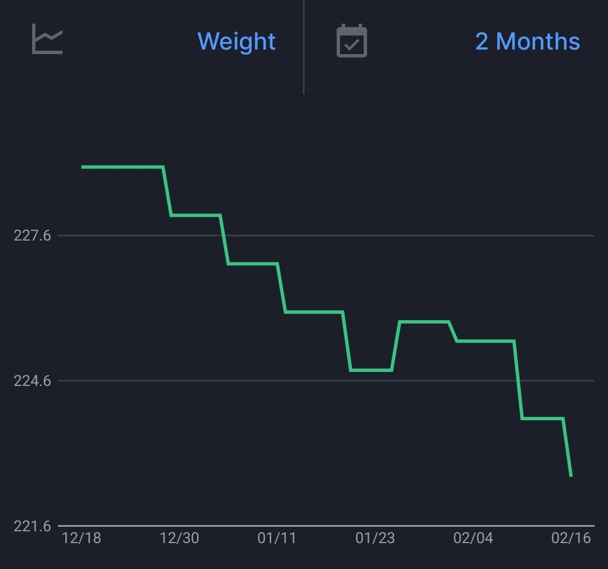The image size is (608, 569).
Task: Click the 221.6 y-axis label
Action: point(32,526)
